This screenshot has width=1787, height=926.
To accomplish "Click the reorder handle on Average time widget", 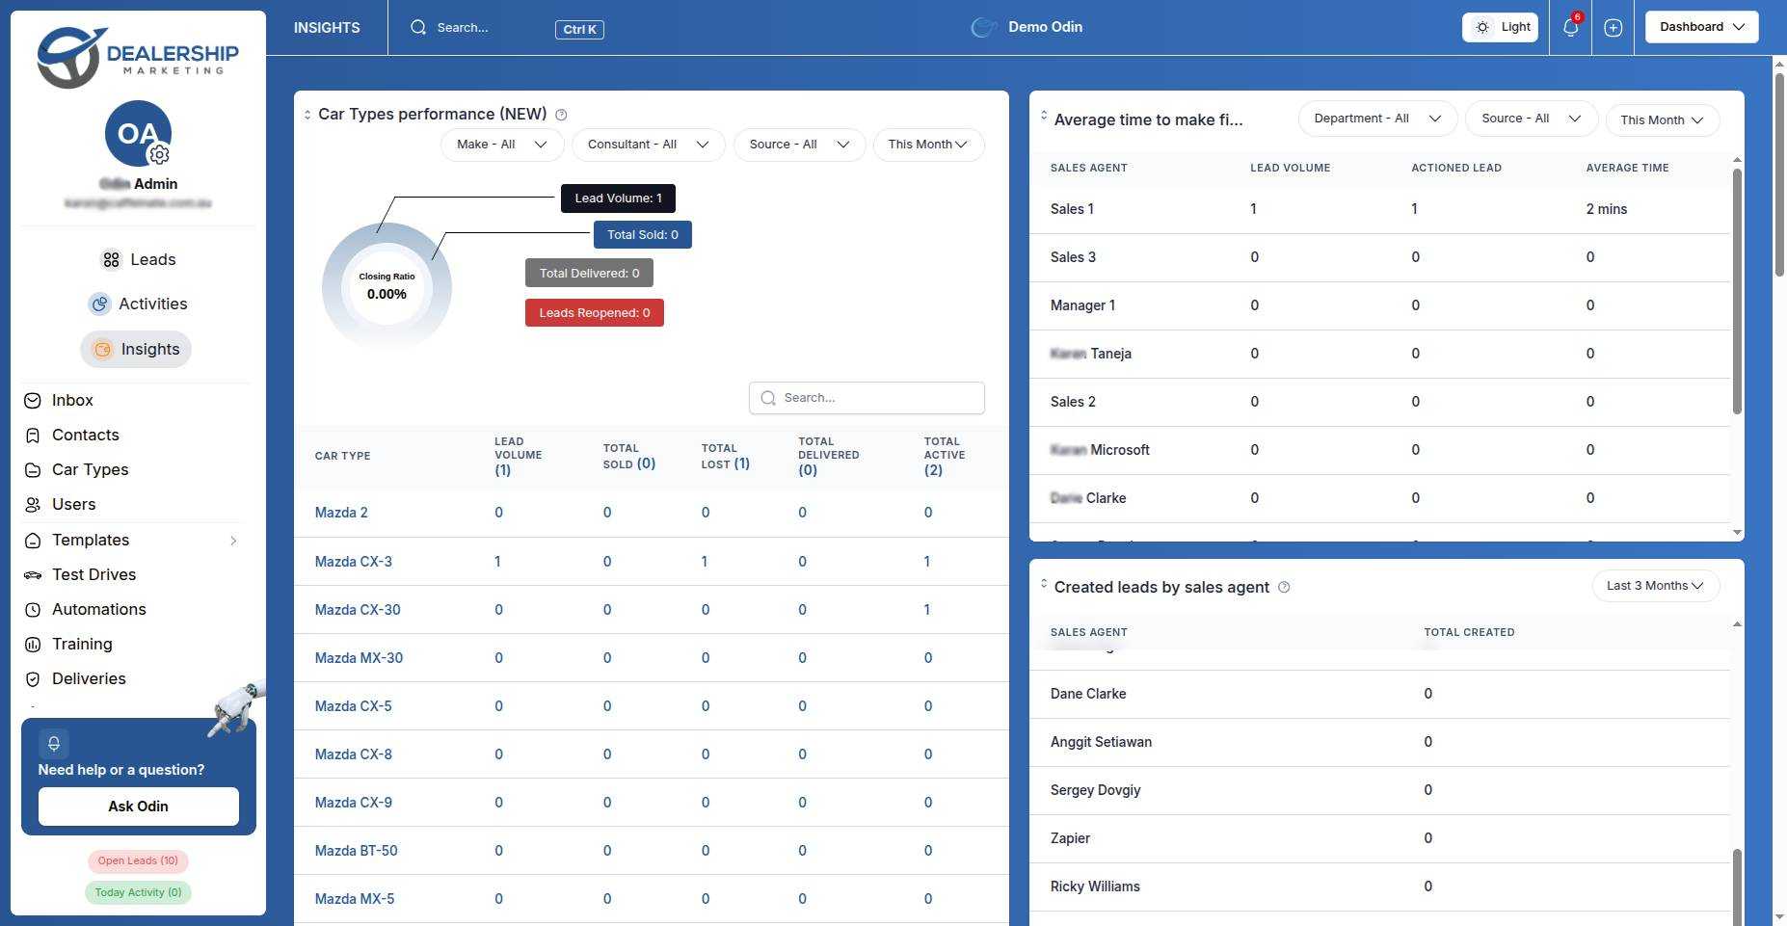I will point(1044,116).
